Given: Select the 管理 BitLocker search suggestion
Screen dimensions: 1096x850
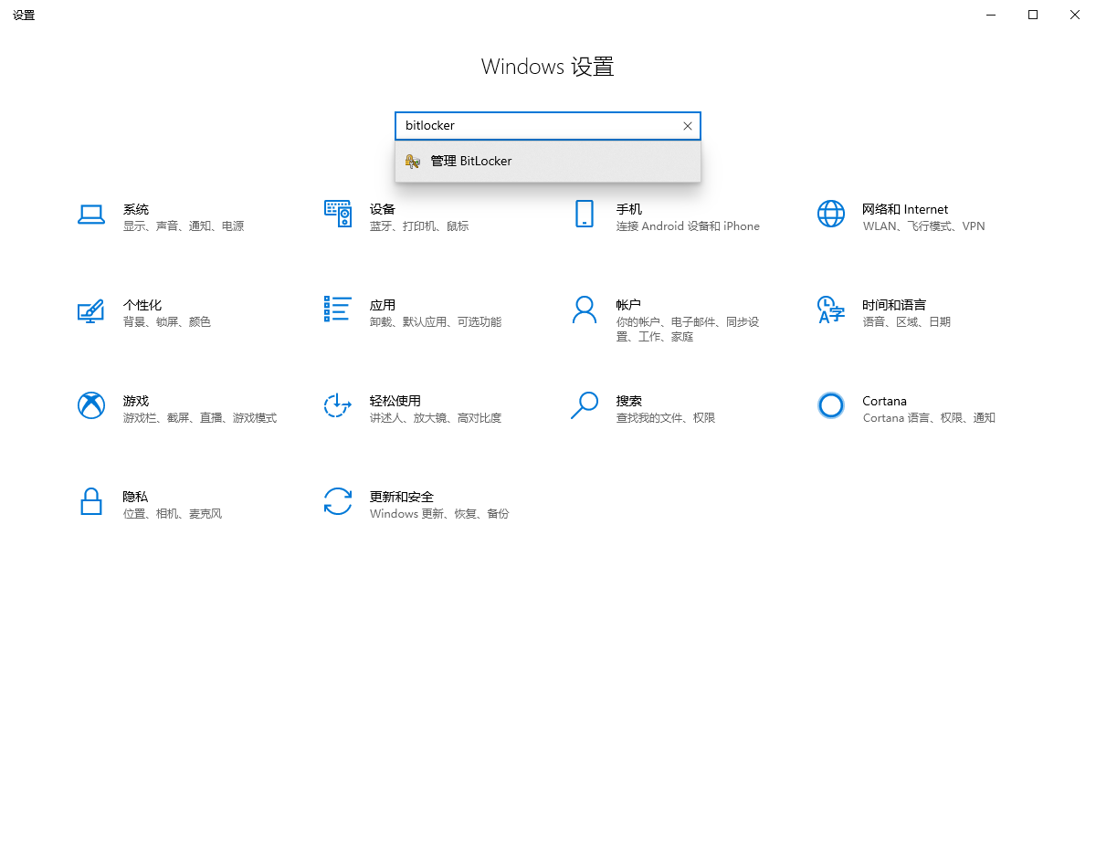Looking at the screenshot, I should click(x=471, y=162).
